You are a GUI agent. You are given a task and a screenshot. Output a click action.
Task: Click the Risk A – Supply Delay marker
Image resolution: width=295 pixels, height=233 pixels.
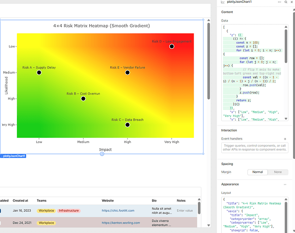click(x=39, y=72)
